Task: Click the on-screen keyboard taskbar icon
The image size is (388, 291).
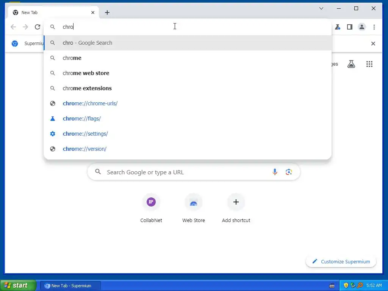Action: pos(332,286)
